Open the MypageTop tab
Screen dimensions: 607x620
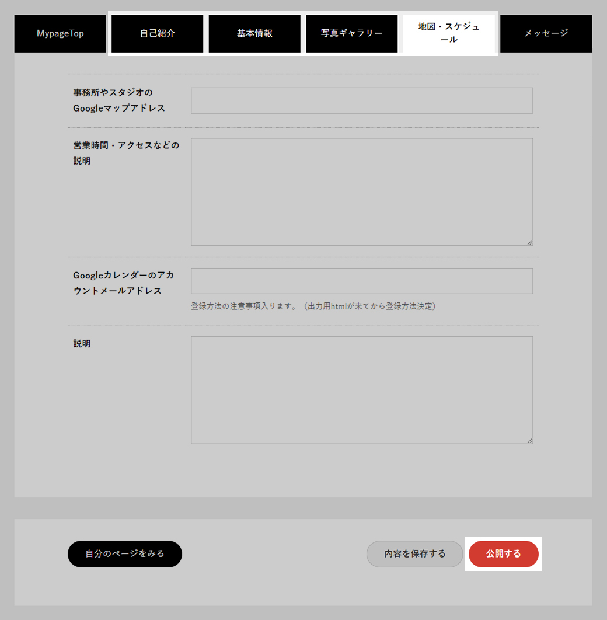[60, 34]
